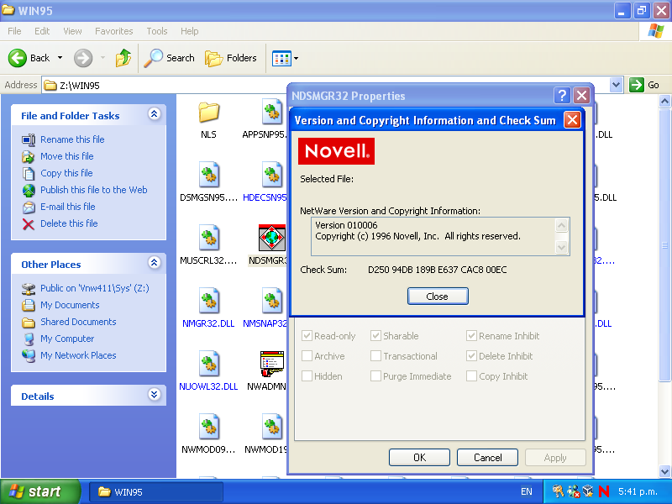Screen dimensions: 672x504
Task: Click the Go button beside address bar
Action: (644, 85)
